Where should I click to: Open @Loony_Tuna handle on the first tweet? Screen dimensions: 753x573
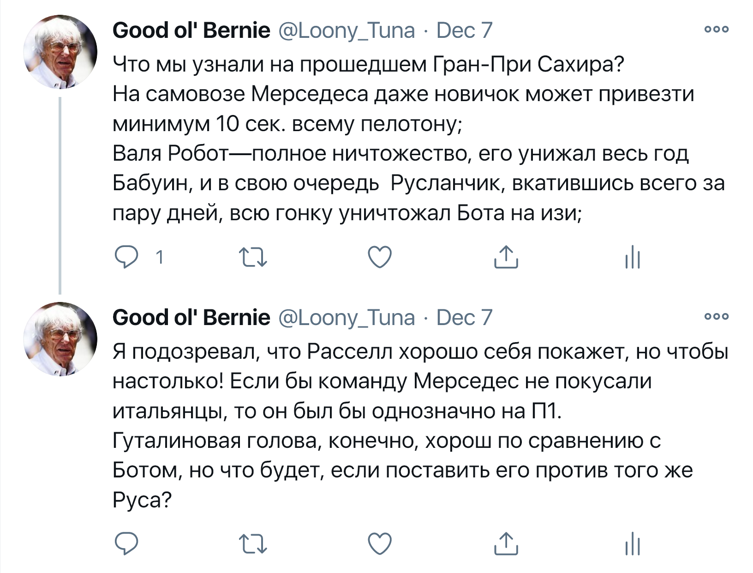[347, 31]
